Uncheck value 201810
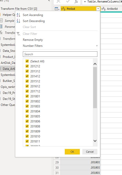122x175 pixels. [x=27, y=136]
